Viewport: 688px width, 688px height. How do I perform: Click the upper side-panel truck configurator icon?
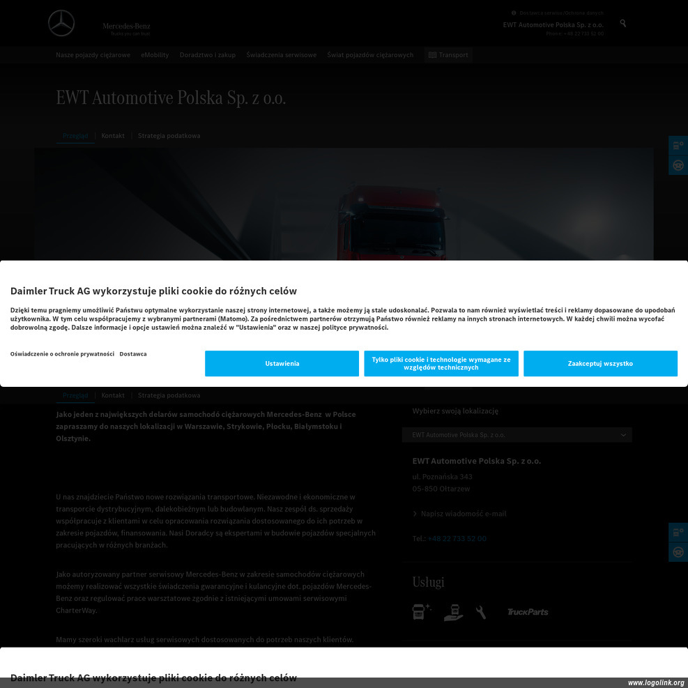point(678,146)
